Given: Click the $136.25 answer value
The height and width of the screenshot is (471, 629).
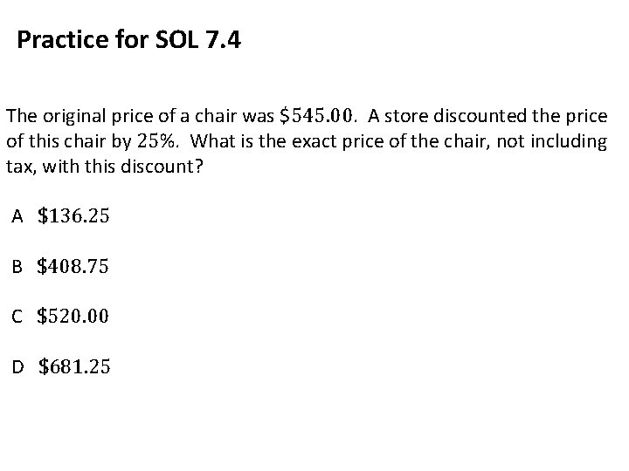Looking at the screenshot, I should tap(73, 216).
